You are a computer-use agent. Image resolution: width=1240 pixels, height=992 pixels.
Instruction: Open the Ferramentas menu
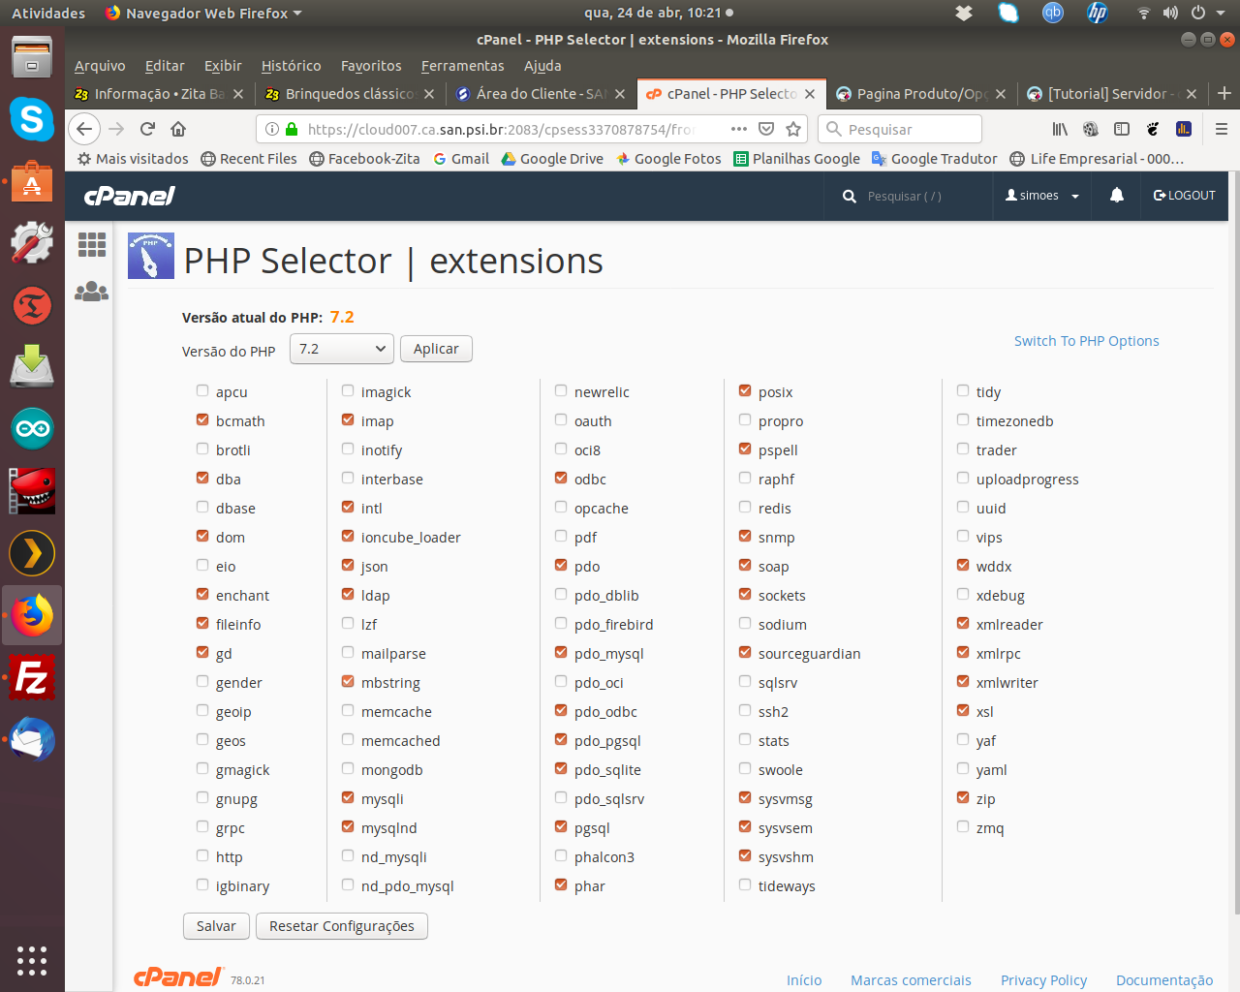point(463,66)
